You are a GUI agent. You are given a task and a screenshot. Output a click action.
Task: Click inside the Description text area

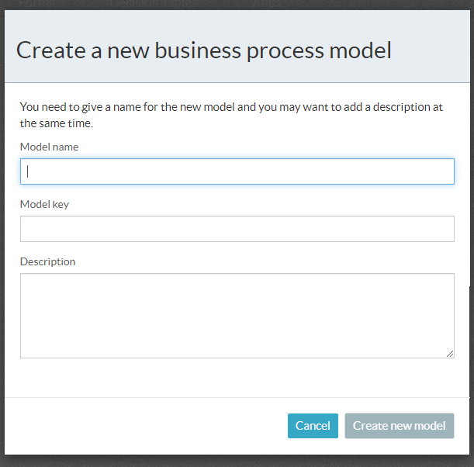coord(237,315)
